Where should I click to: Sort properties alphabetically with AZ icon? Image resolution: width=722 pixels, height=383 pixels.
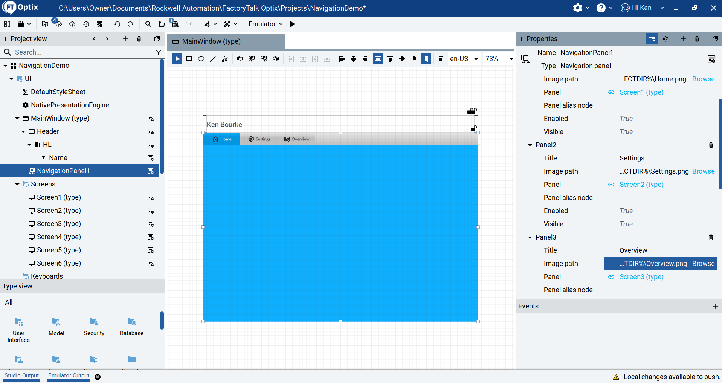666,39
